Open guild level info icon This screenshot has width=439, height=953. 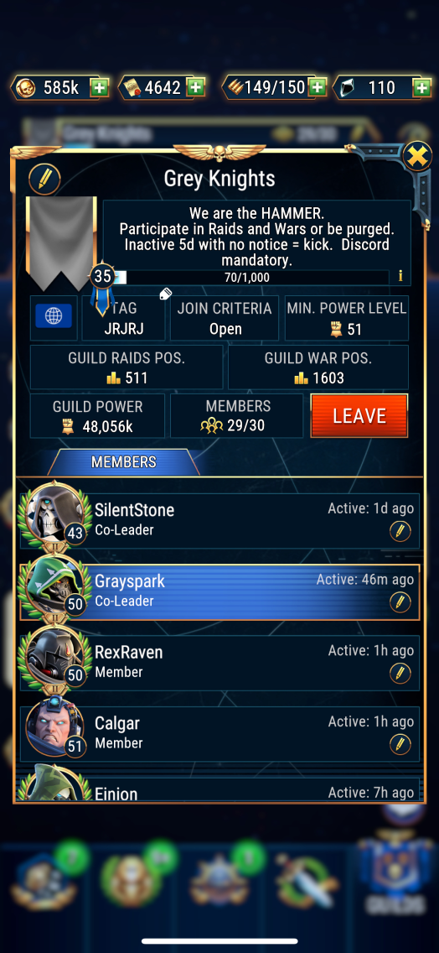tap(400, 276)
